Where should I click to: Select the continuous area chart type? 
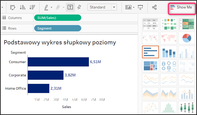tap(150, 94)
